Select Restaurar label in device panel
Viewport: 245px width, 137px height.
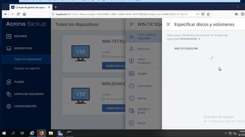pyautogui.click(x=144, y=49)
